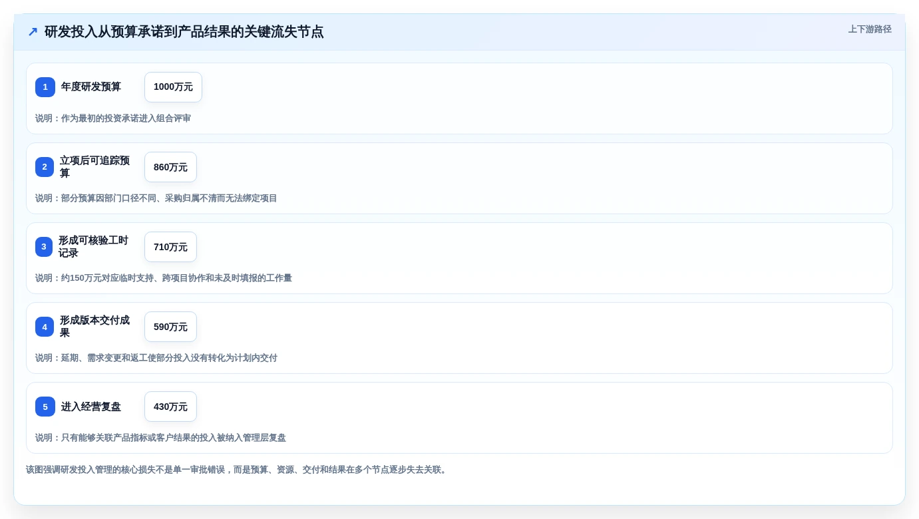Click the arrow icon beside the title
The height and width of the screenshot is (519, 919).
coord(33,32)
